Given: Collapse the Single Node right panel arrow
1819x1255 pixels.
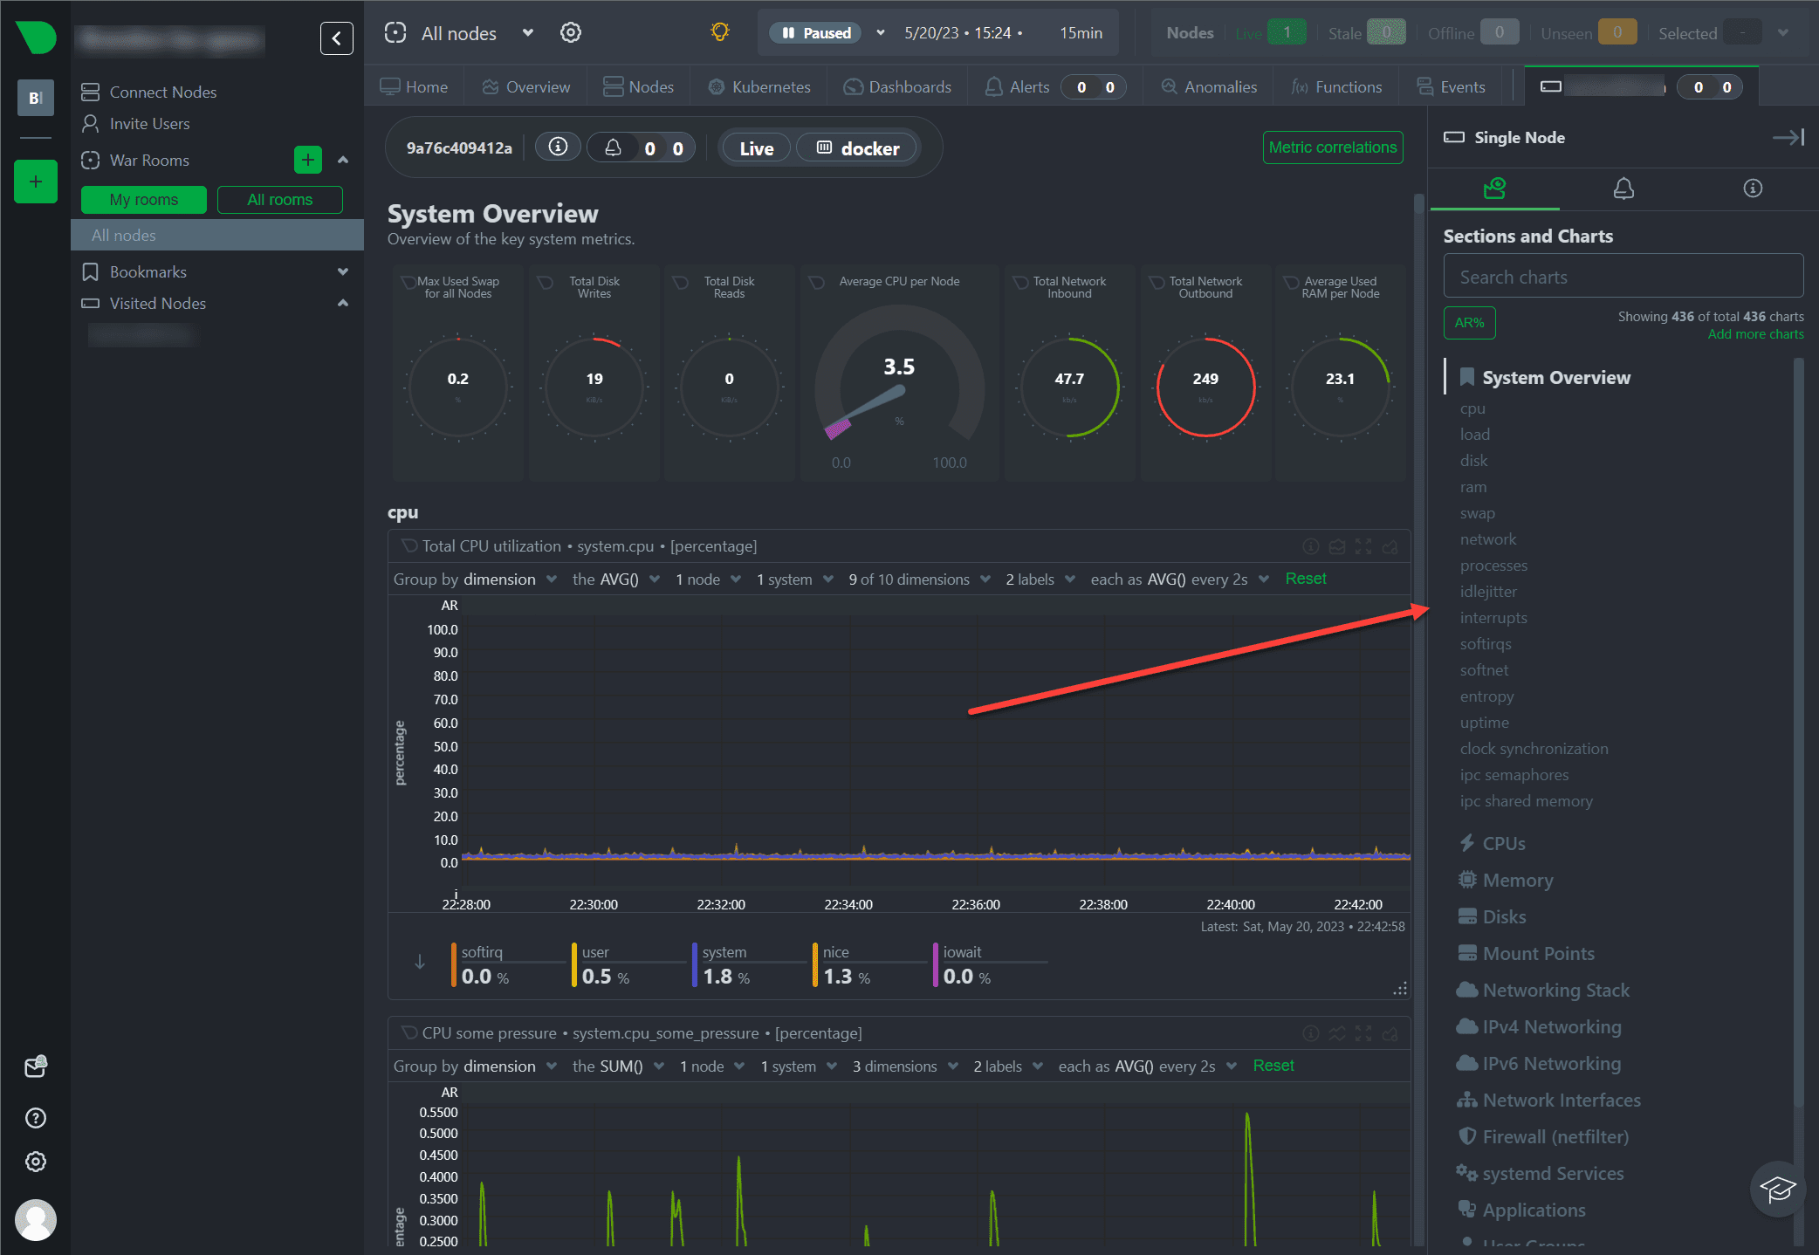Looking at the screenshot, I should 1788,138.
